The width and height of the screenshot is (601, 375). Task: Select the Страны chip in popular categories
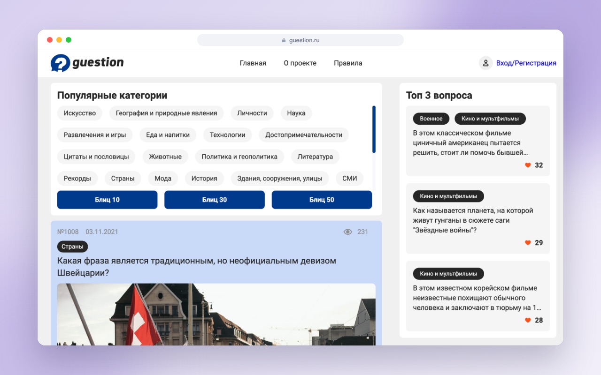tap(123, 179)
